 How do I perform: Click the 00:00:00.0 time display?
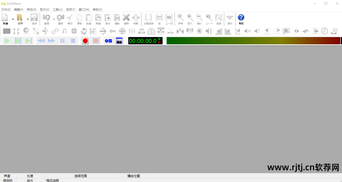(x=145, y=41)
